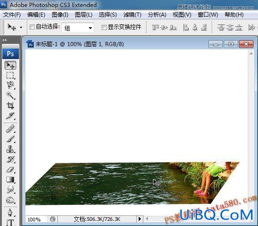Image resolution: width=258 pixels, height=226 pixels.
Task: Click the Photoshop application icon in title bar
Action: 3,5
